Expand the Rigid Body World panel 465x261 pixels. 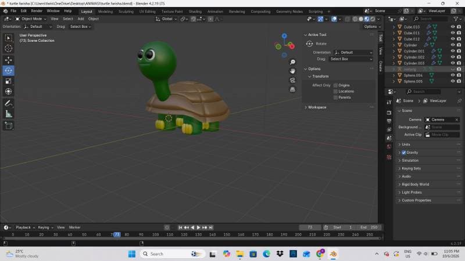pos(415,184)
